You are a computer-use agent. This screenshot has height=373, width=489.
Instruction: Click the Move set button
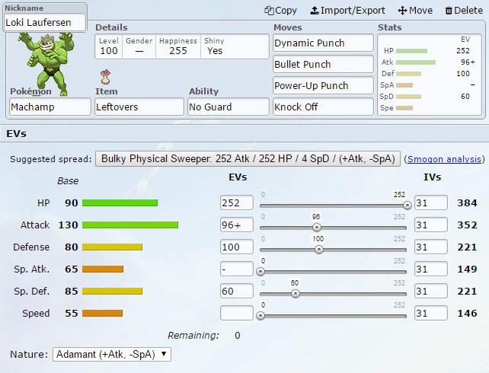click(x=415, y=11)
